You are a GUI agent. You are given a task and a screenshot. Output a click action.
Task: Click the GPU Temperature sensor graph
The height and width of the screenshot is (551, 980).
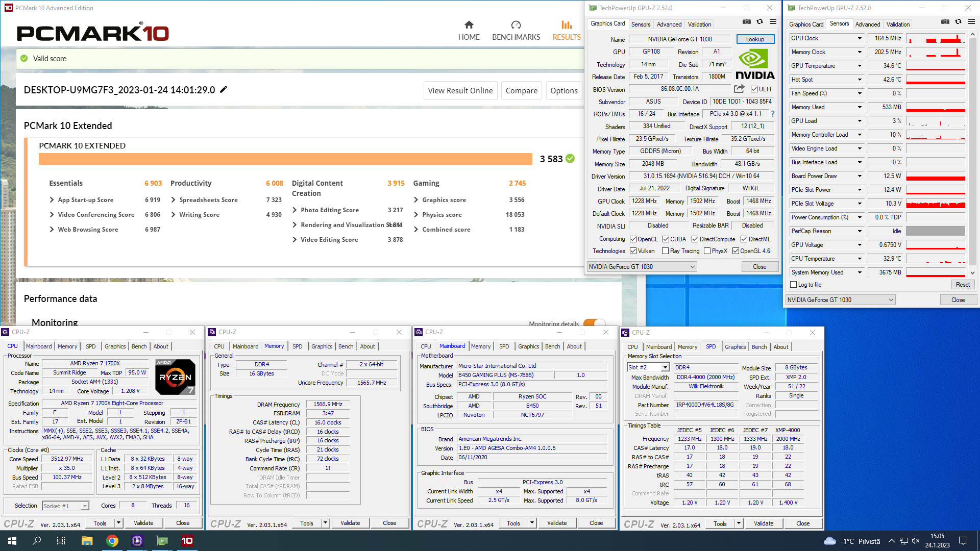pos(935,66)
